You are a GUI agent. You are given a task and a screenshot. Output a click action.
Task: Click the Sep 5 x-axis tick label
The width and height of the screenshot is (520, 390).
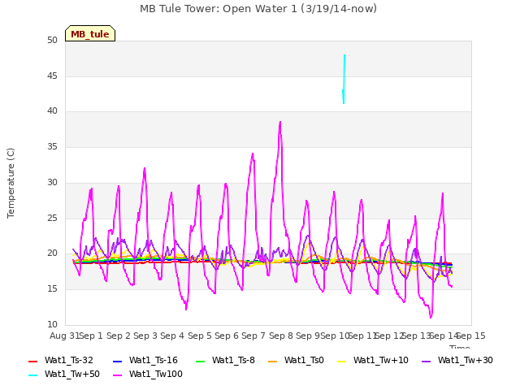point(200,336)
